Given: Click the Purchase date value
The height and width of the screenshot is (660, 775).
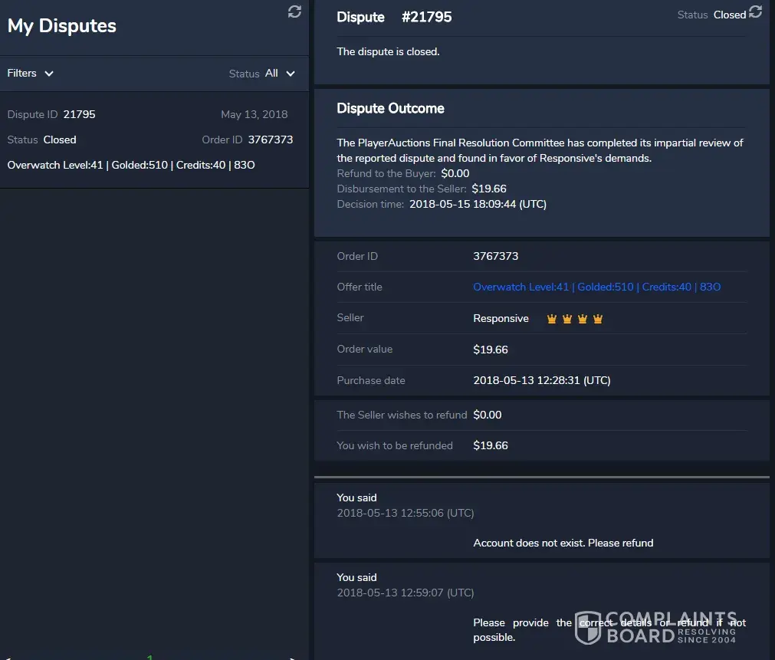Looking at the screenshot, I should coord(541,381).
